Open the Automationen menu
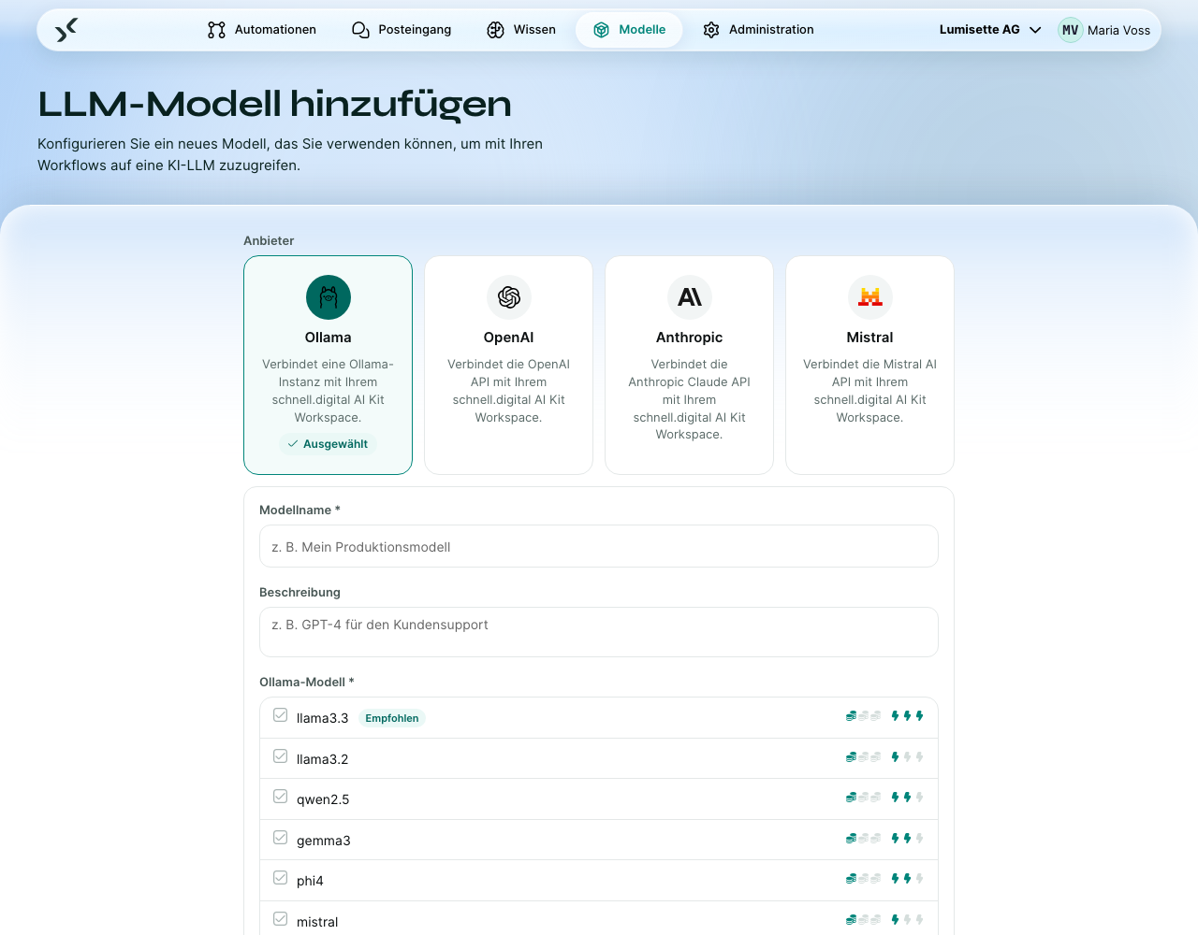The width and height of the screenshot is (1198, 935). click(x=262, y=30)
